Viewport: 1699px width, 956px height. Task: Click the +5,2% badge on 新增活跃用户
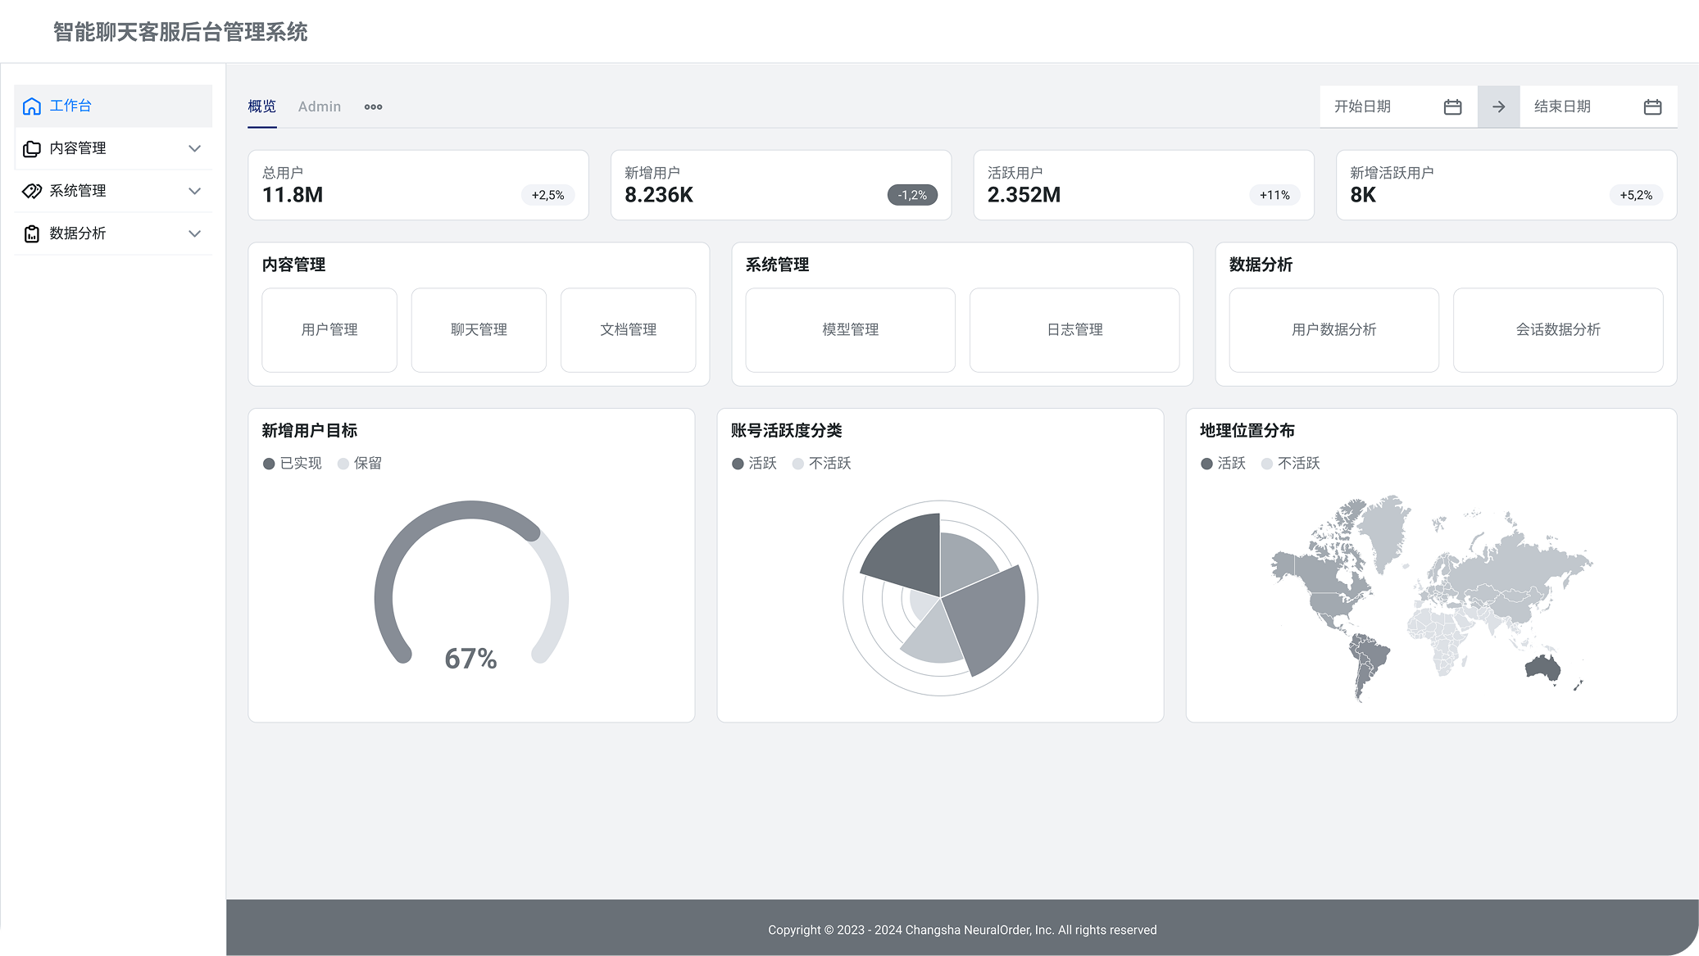coord(1636,195)
